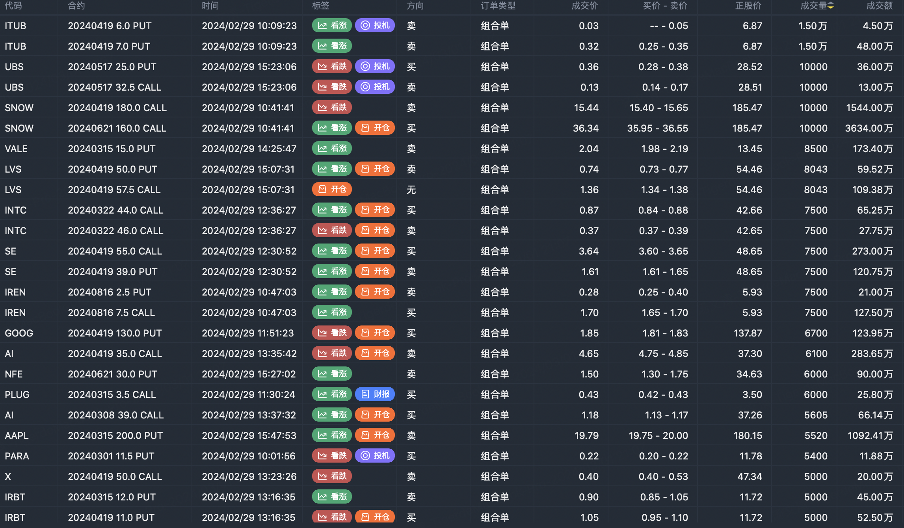Select the NFE 20240621 30.0 PUT row
904x528 pixels.
click(112, 374)
